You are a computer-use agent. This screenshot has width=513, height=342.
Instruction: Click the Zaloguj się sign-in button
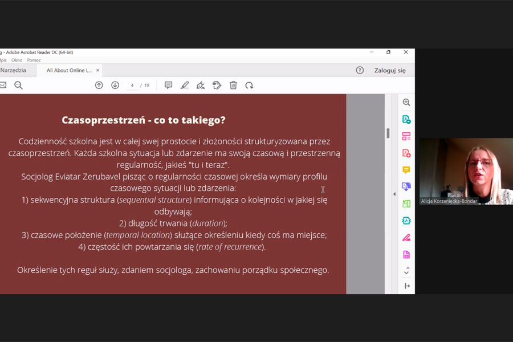point(390,70)
